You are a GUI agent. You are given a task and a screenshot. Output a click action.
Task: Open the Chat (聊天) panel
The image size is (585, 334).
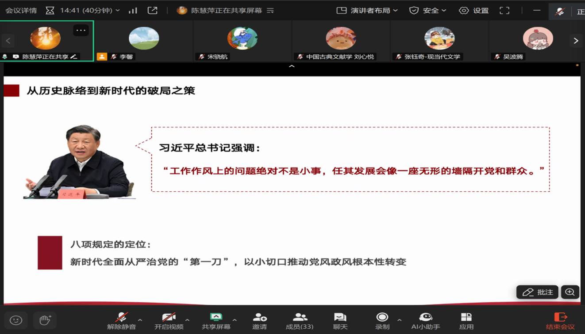pyautogui.click(x=340, y=321)
